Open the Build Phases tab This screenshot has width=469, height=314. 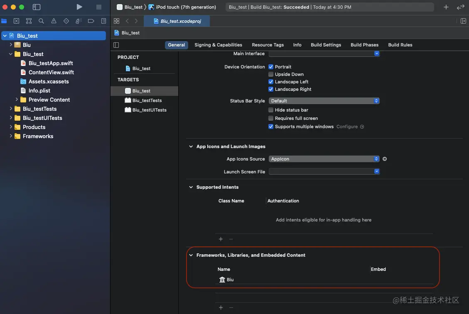coord(364,45)
